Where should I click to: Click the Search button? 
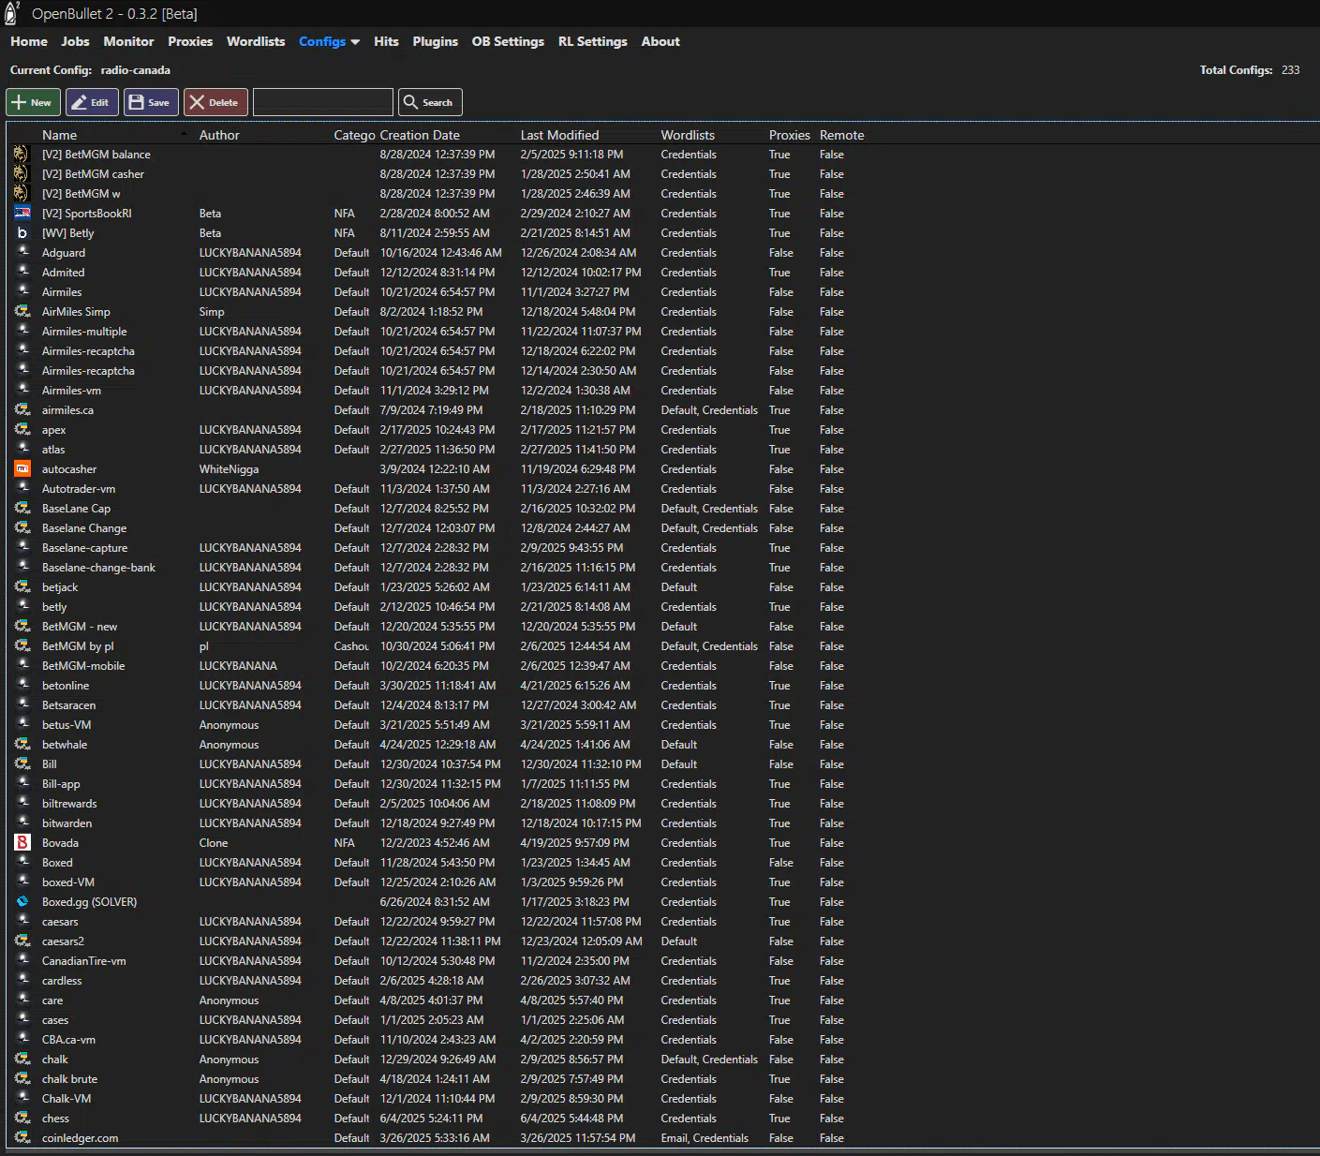pos(430,102)
